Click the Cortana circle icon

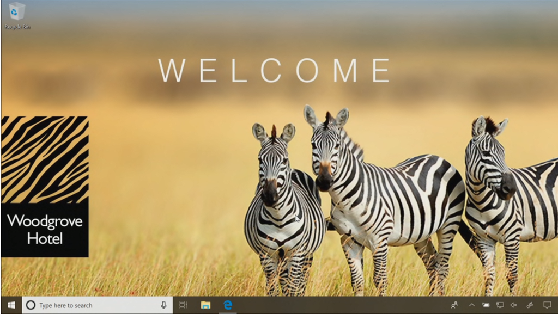tap(31, 305)
